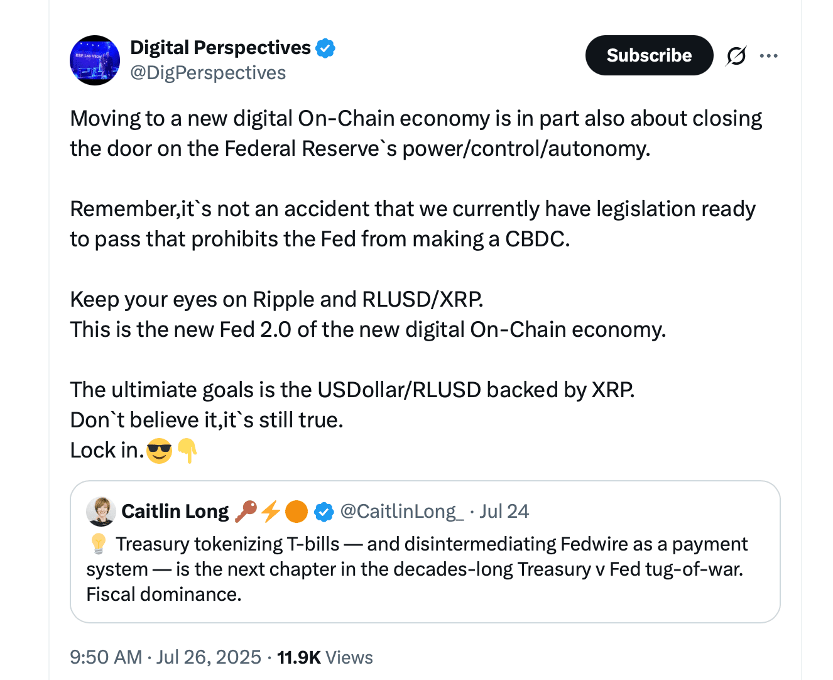833x680 pixels.
Task: Click the key emoji after Caitlin Long
Action: 246,512
